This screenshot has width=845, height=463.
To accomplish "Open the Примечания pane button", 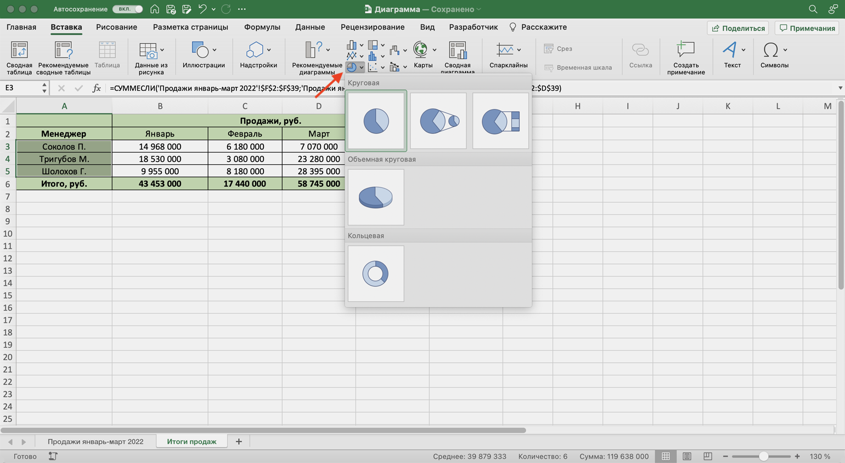I will 807,28.
